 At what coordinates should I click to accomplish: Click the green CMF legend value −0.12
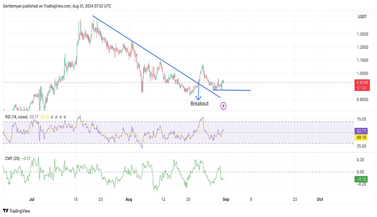[x=26, y=159]
